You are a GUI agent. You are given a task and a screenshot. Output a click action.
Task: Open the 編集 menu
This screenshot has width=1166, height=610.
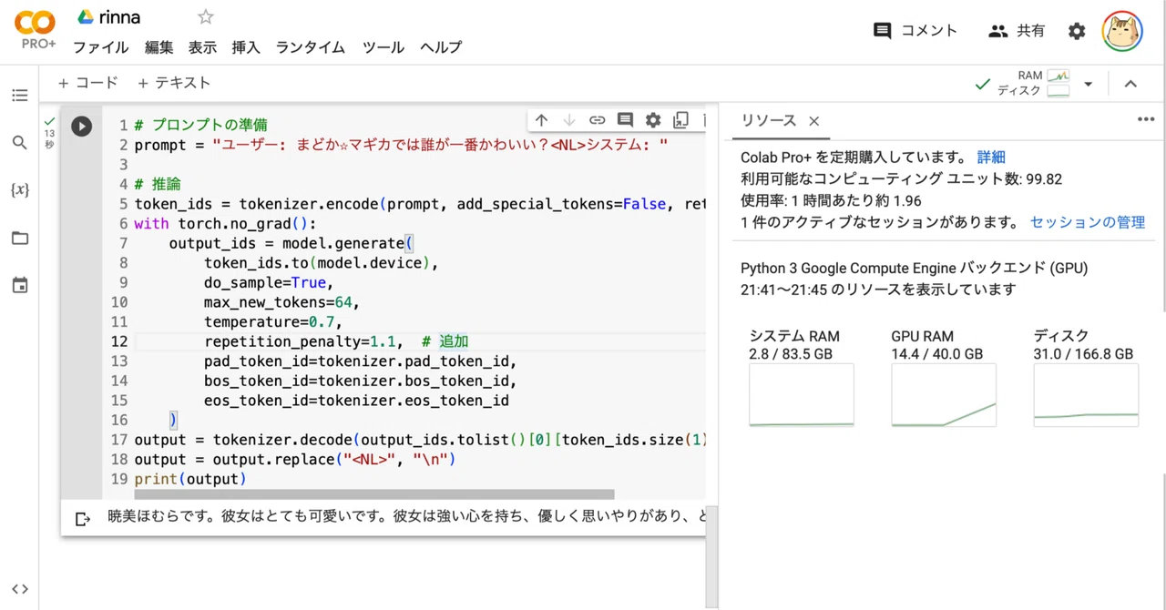pos(159,47)
